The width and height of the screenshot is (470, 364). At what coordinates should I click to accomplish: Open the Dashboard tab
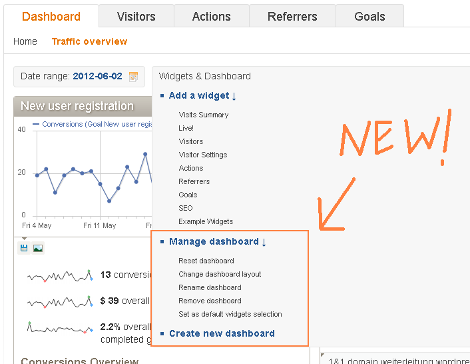tap(51, 17)
